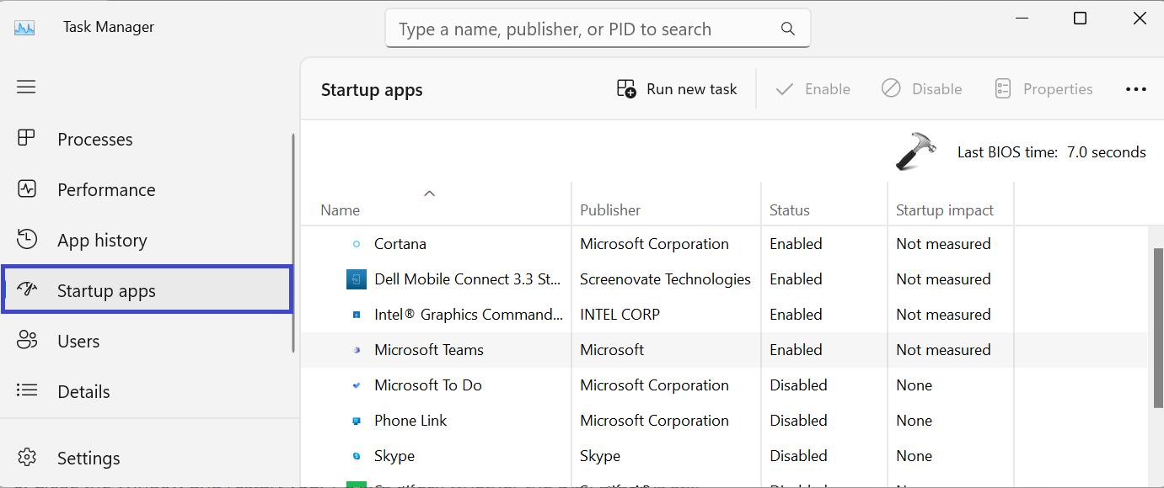This screenshot has width=1164, height=488.
Task: Click Run new task
Action: [677, 89]
